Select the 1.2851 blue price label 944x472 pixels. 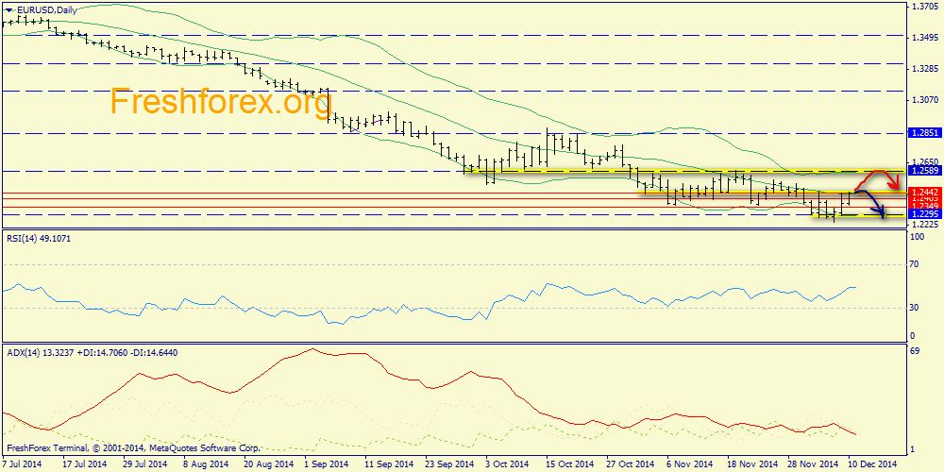point(923,133)
